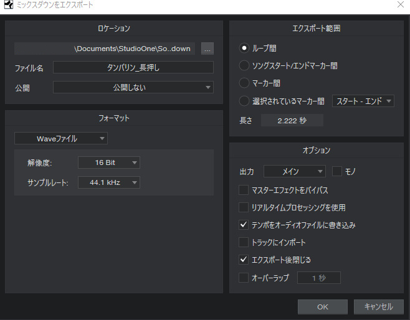Click the location path field

[105, 49]
